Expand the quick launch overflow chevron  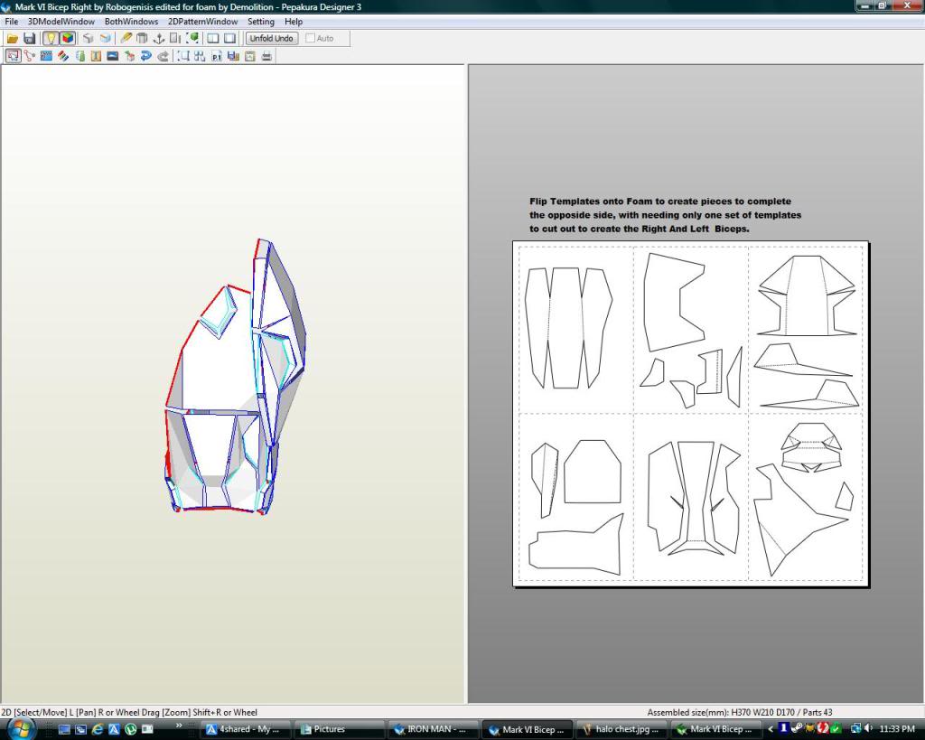point(179,726)
